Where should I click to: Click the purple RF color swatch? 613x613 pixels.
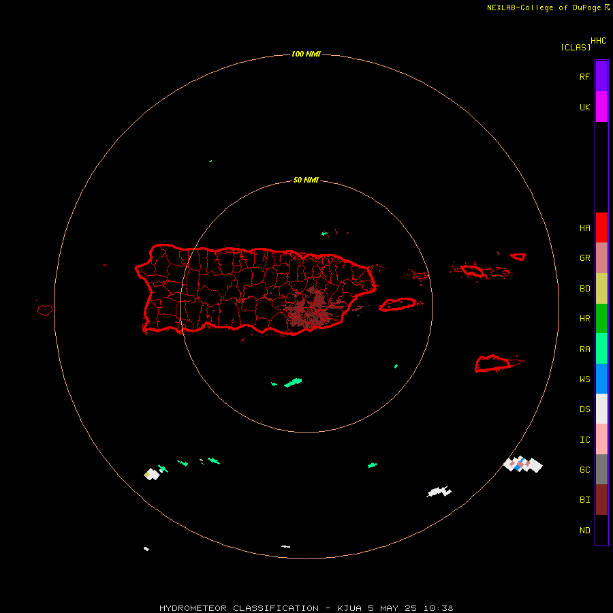[x=601, y=76]
